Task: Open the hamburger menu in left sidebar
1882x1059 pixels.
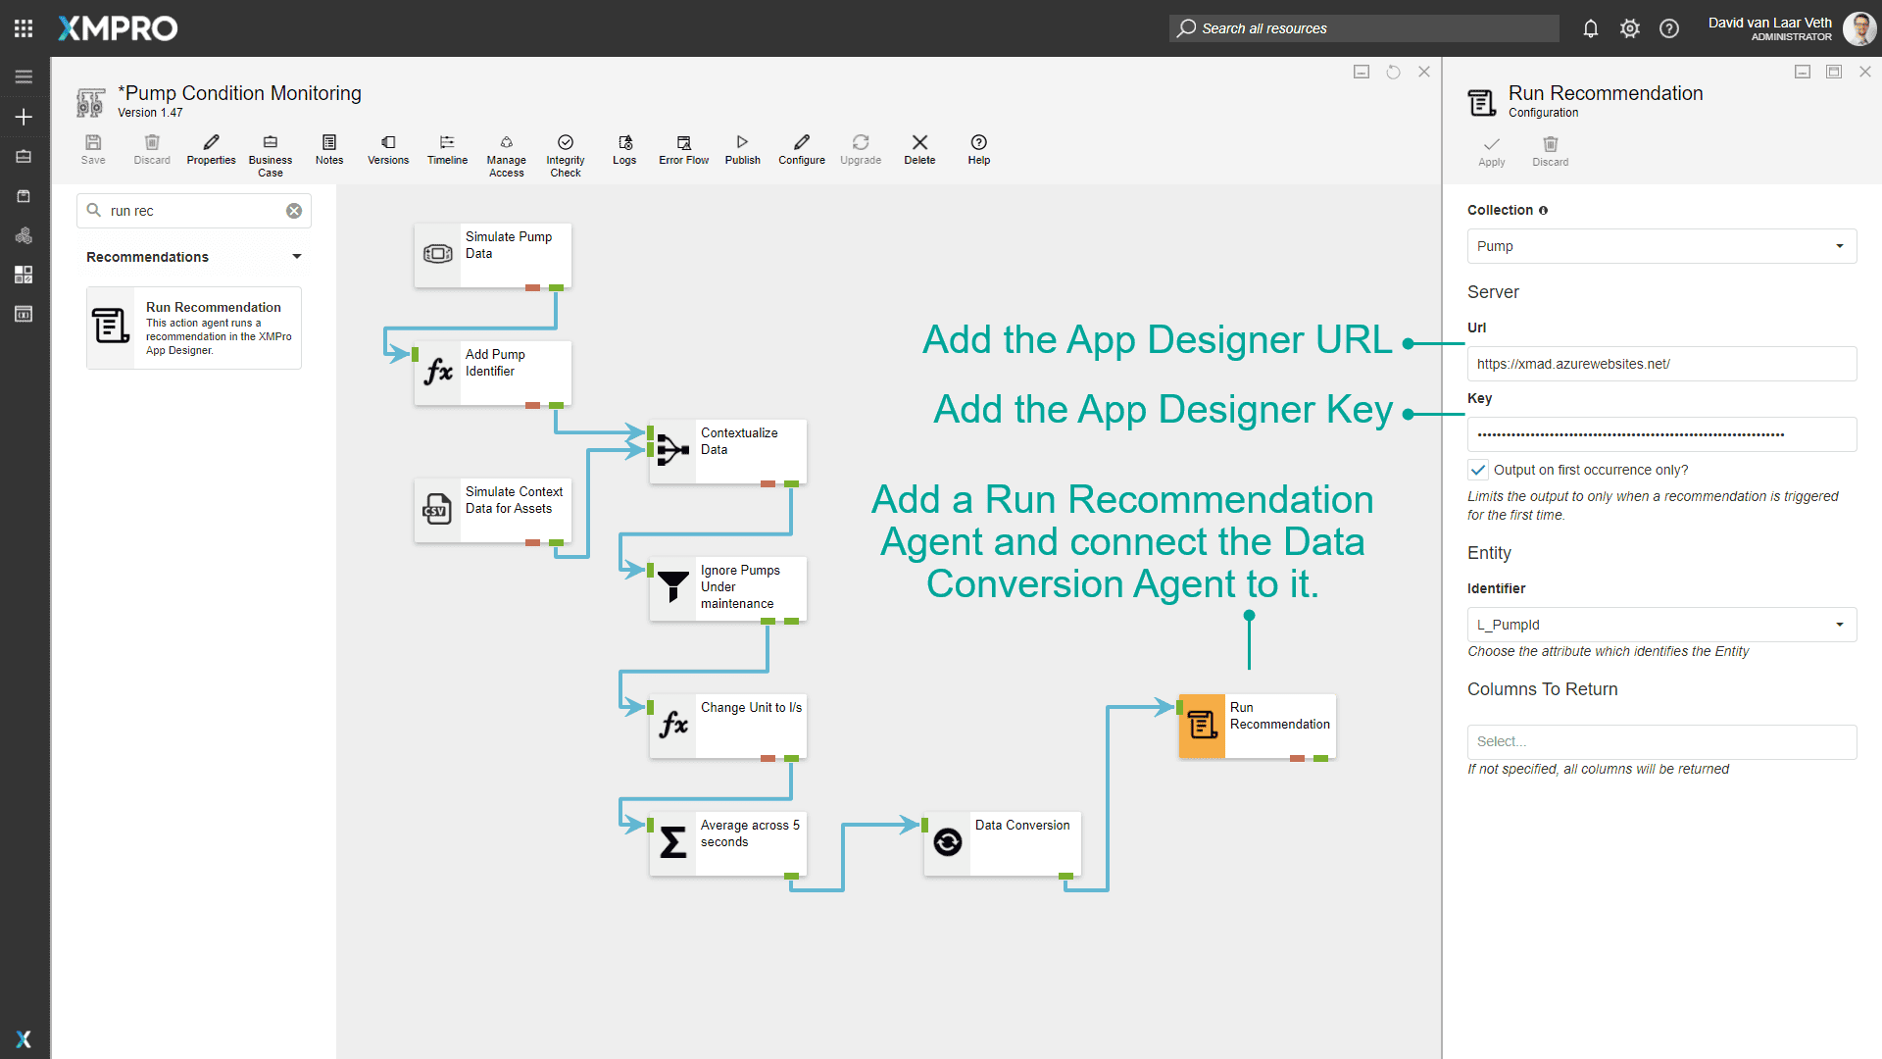Action: point(24,76)
